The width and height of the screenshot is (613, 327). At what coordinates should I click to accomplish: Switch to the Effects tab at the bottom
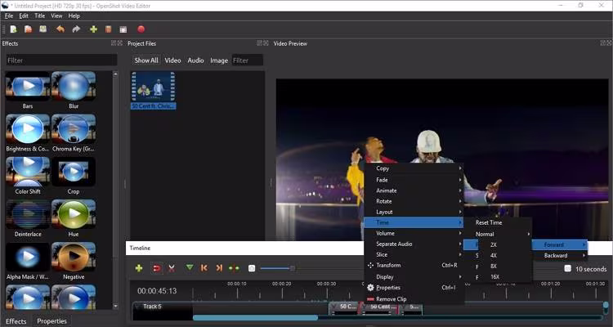[16, 321]
